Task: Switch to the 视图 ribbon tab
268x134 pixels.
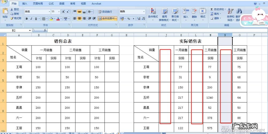Action: tap(83, 3)
